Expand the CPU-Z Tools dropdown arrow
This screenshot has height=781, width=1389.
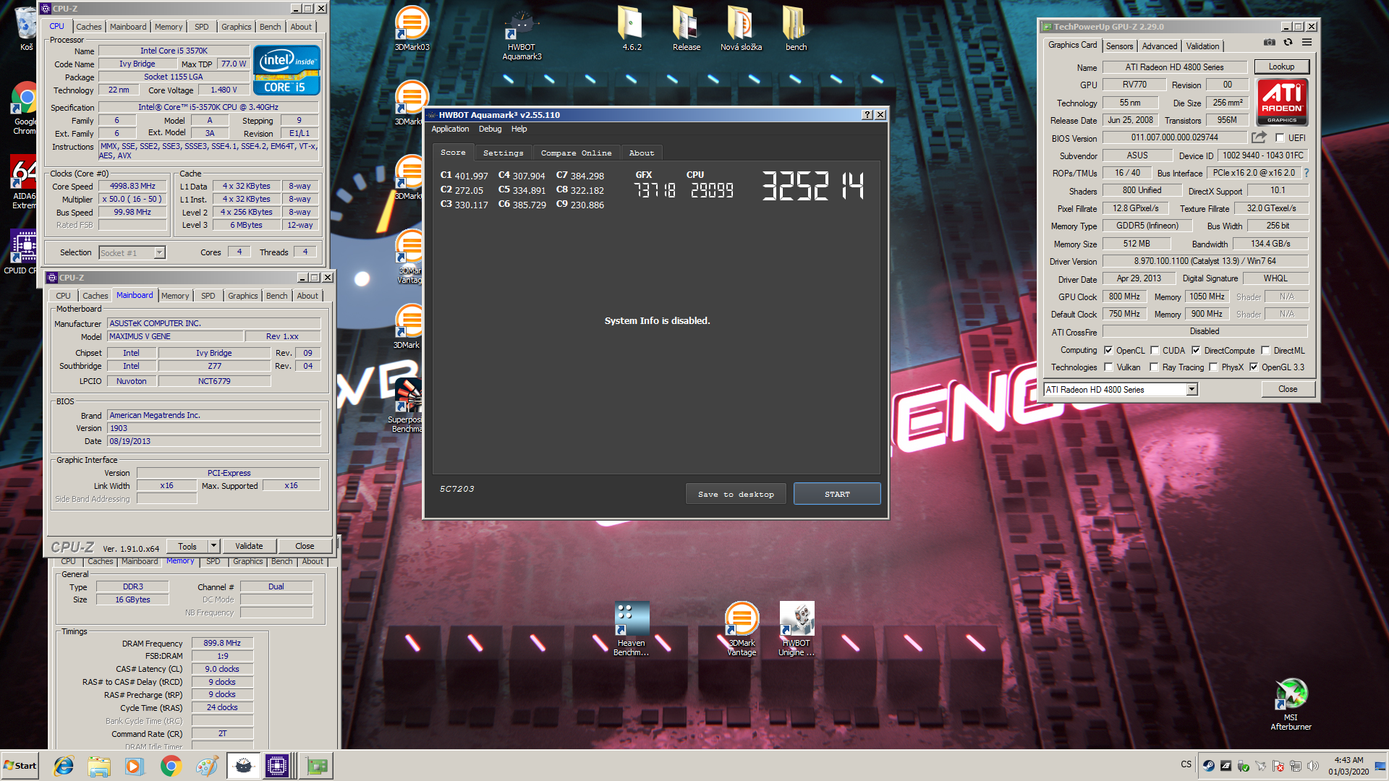coord(213,546)
